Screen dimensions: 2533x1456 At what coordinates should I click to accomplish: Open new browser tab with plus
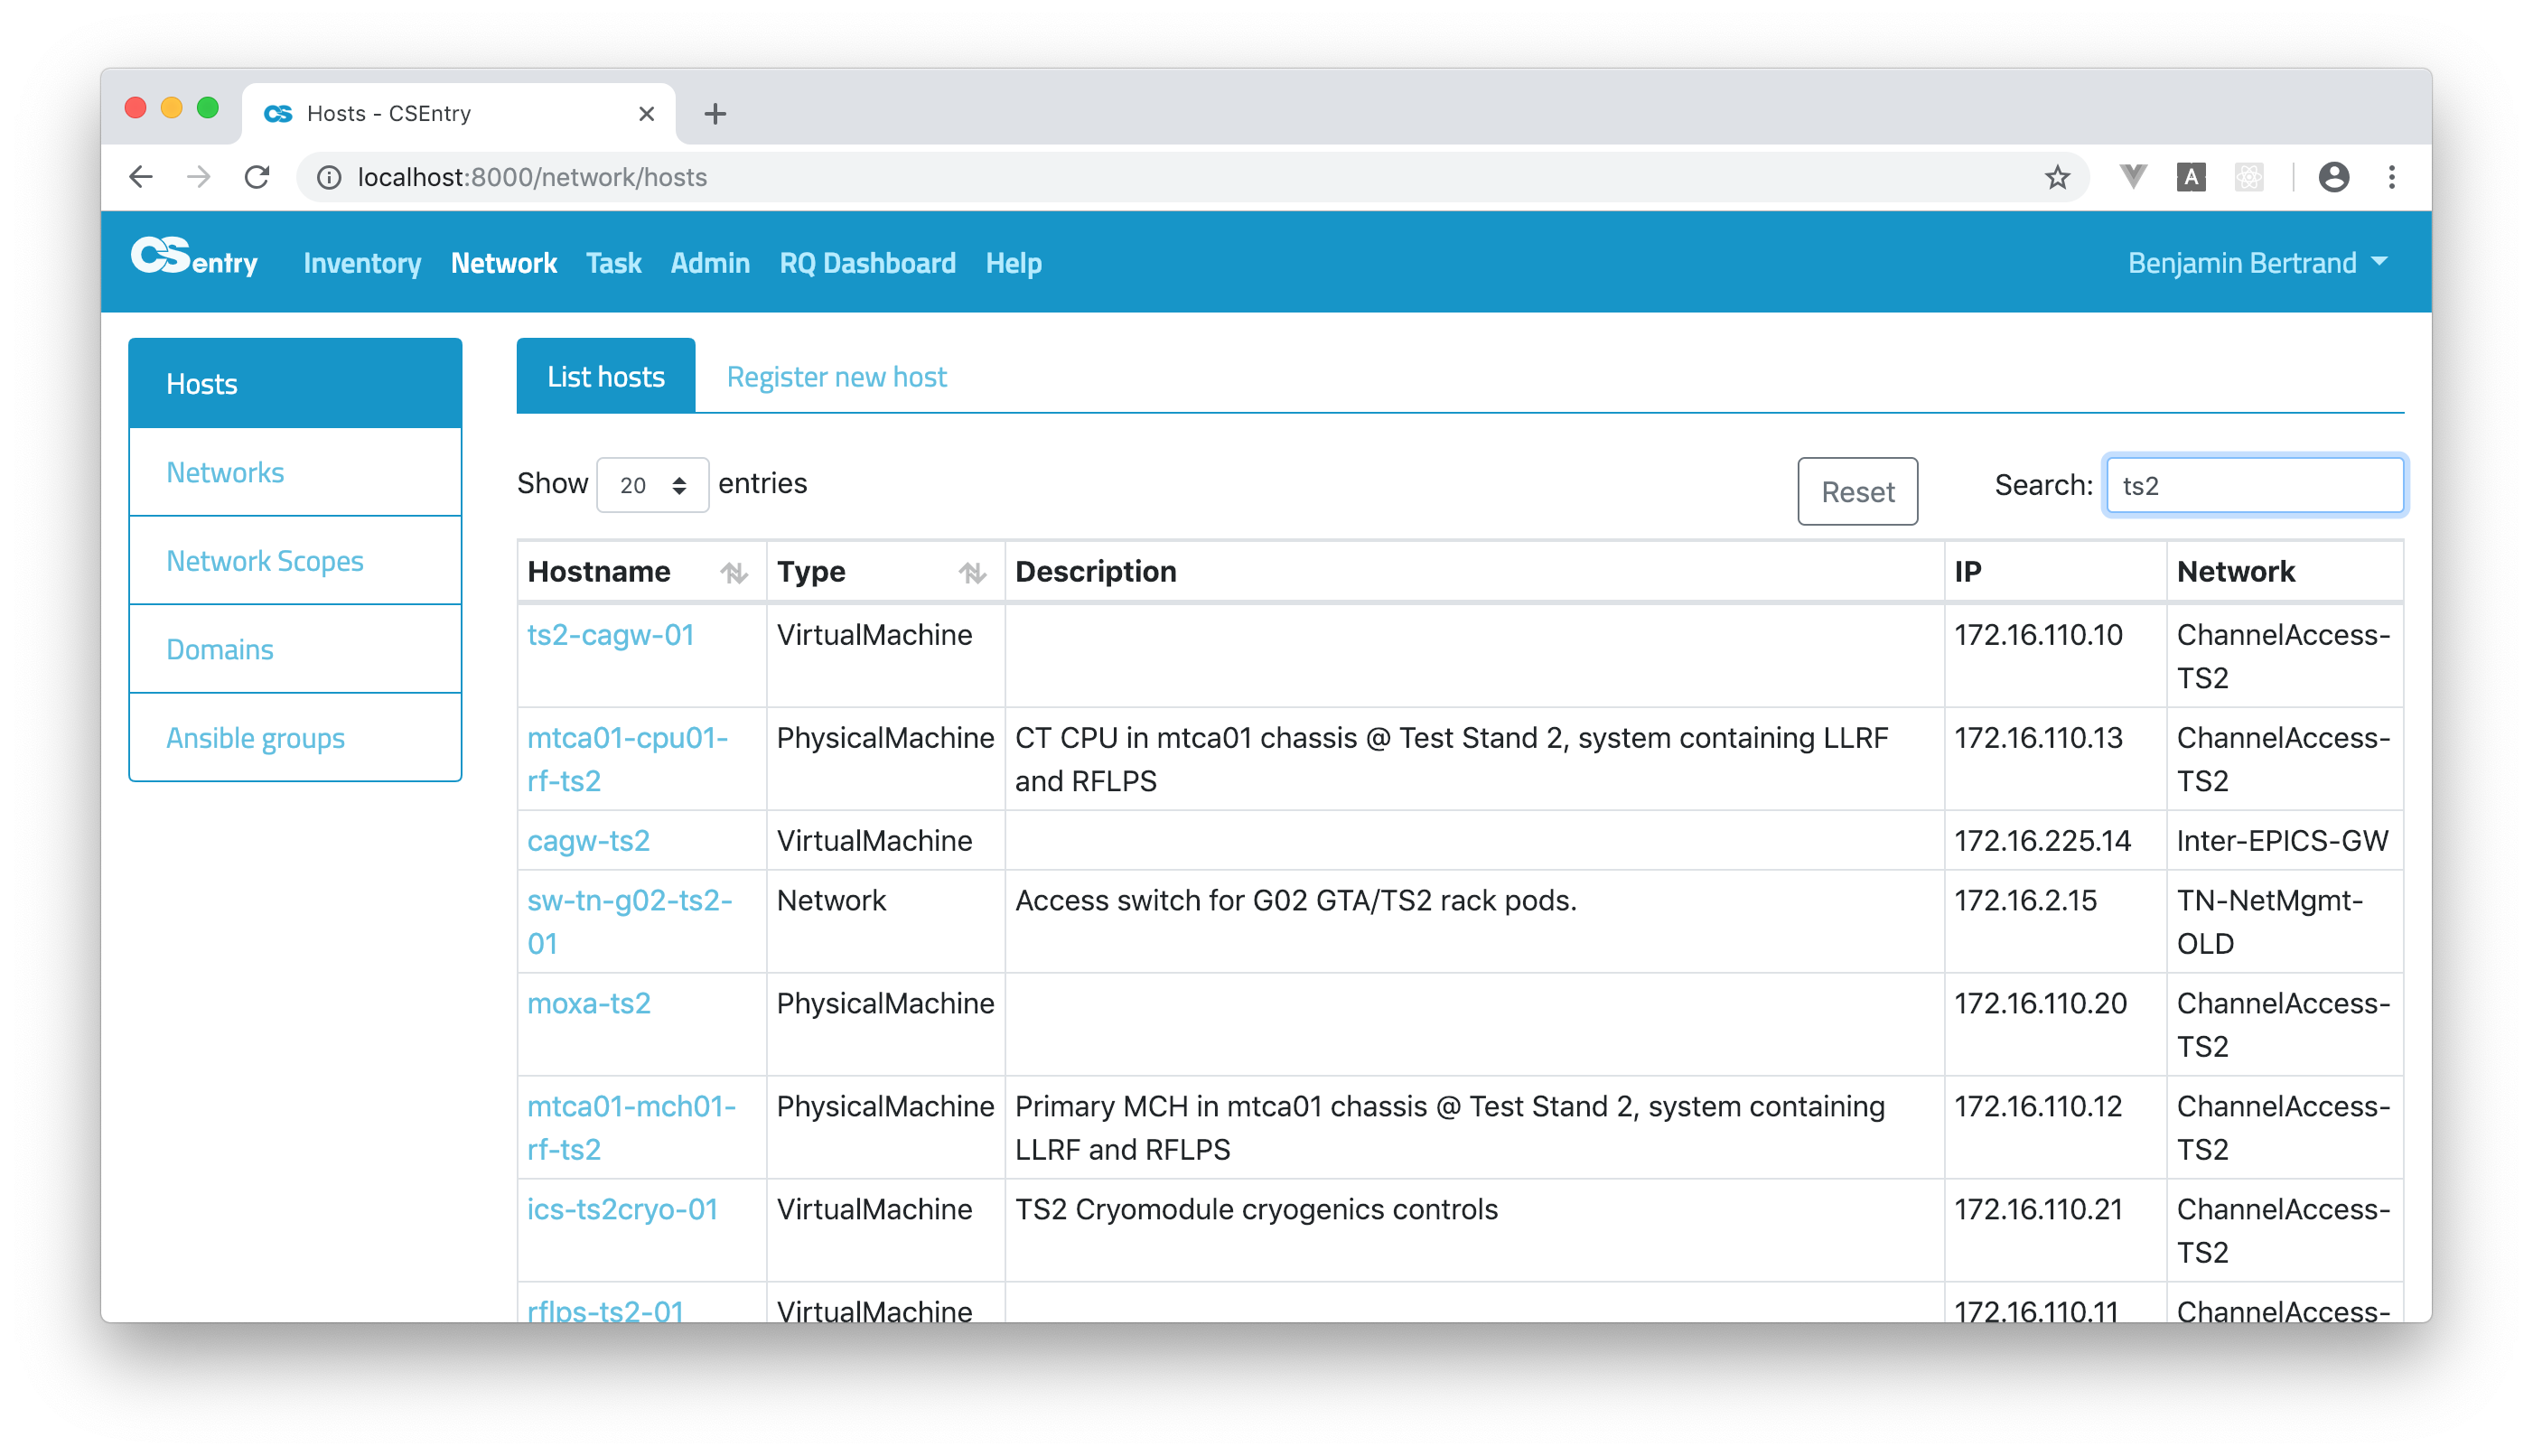pyautogui.click(x=714, y=114)
